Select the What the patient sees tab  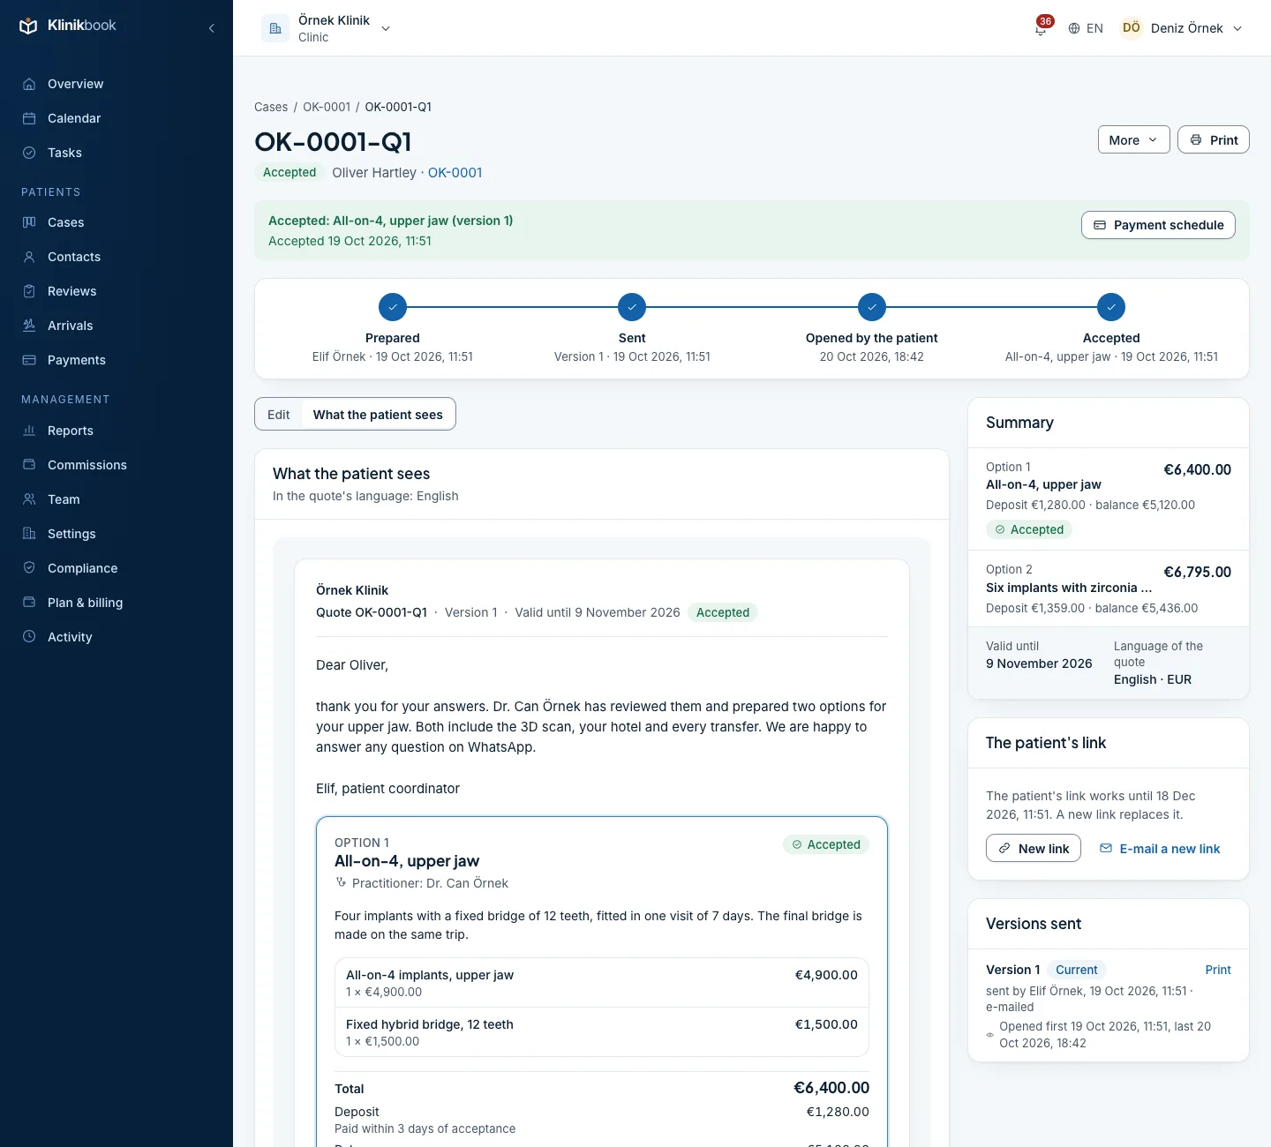[x=378, y=415]
